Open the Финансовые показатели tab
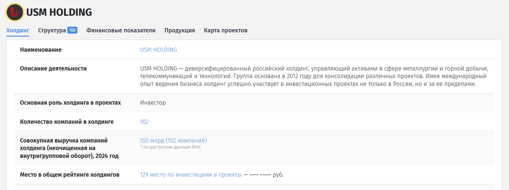 click(x=121, y=30)
